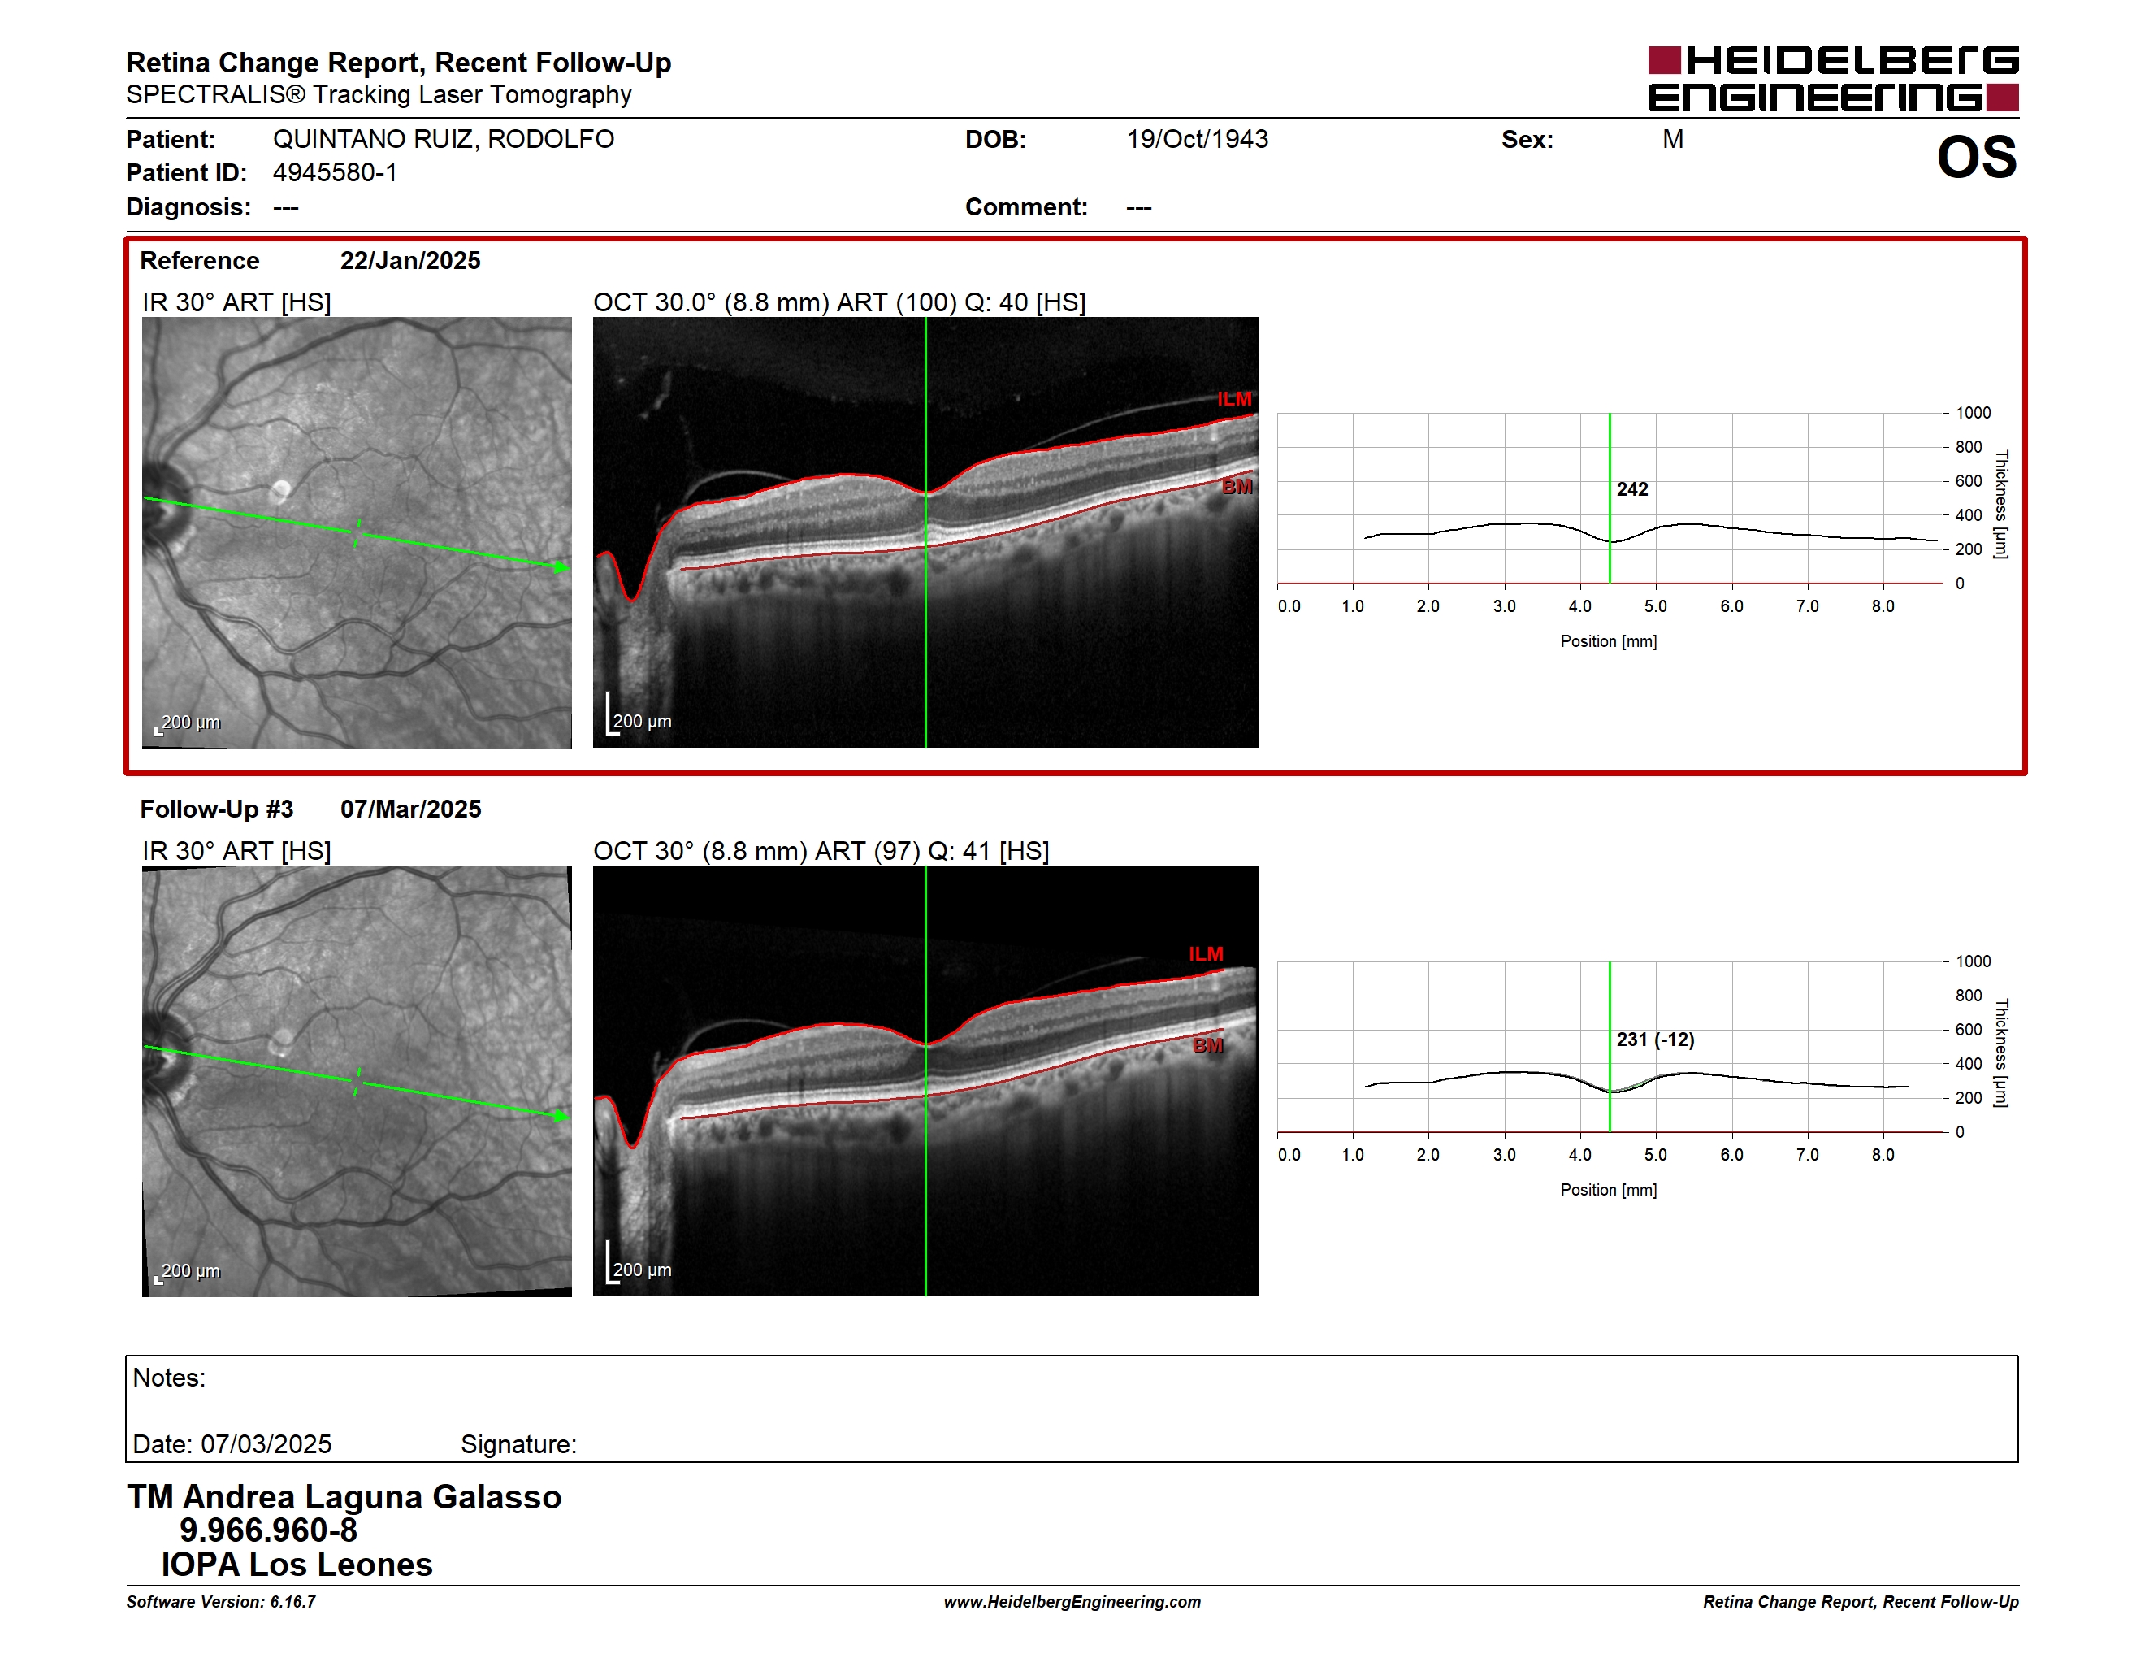Viewport: 2145px width, 1658px height.
Task: Click the Heidelberg Engineering logo
Action: 1833,79
